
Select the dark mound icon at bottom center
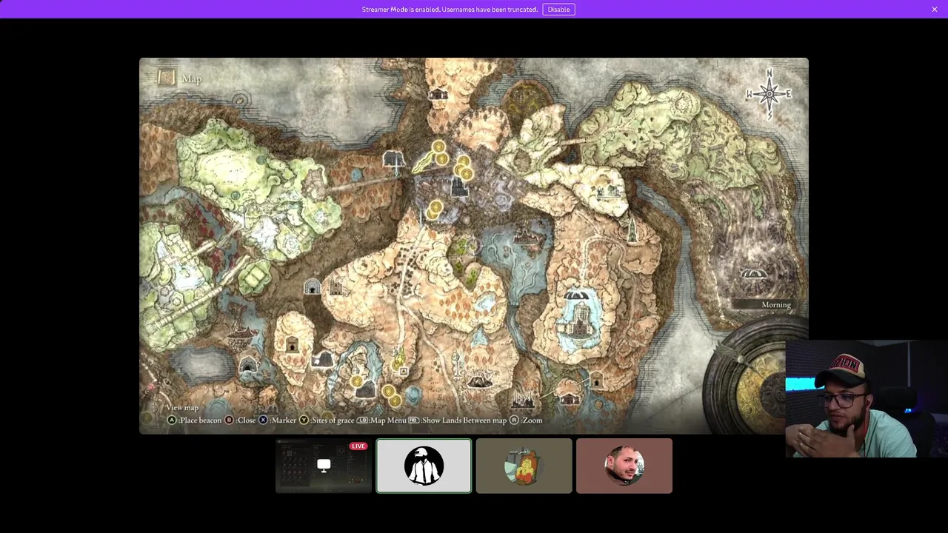[x=479, y=381]
